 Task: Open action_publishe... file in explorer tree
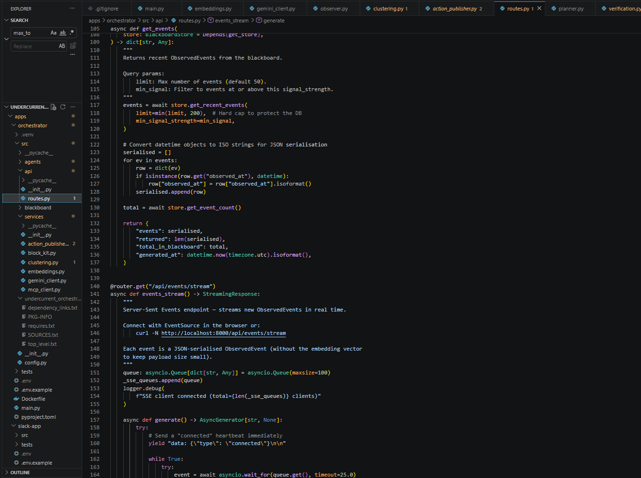point(48,244)
